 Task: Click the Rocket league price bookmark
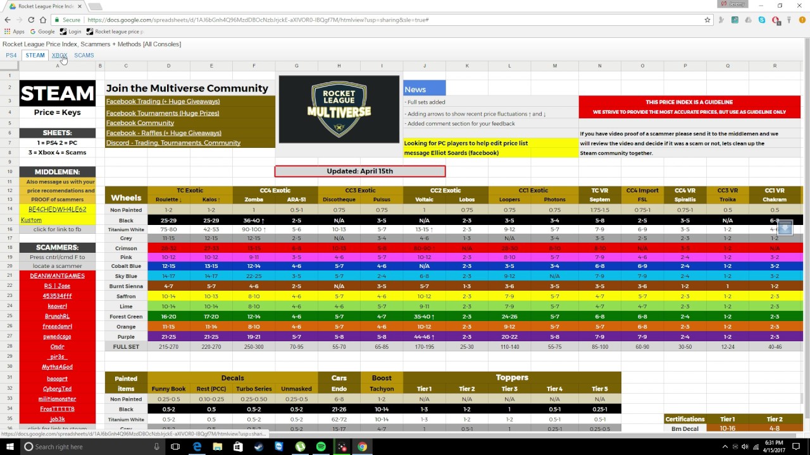[x=115, y=32]
